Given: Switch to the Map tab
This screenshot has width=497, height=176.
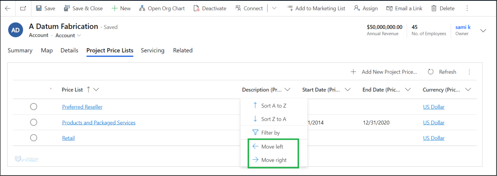Looking at the screenshot, I should [47, 50].
